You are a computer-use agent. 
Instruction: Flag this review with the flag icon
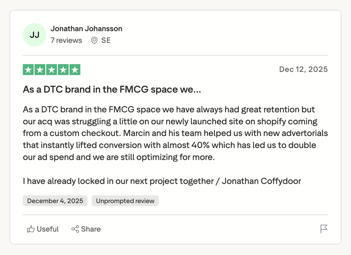324,229
